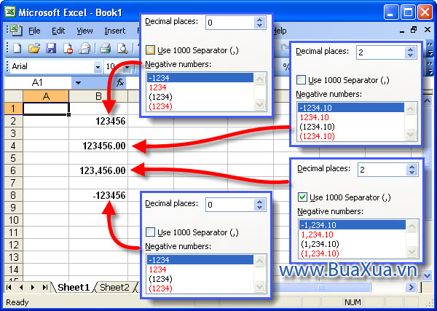The height and width of the screenshot is (311, 437).
Task: Open the Edit menu
Action: (x=58, y=31)
